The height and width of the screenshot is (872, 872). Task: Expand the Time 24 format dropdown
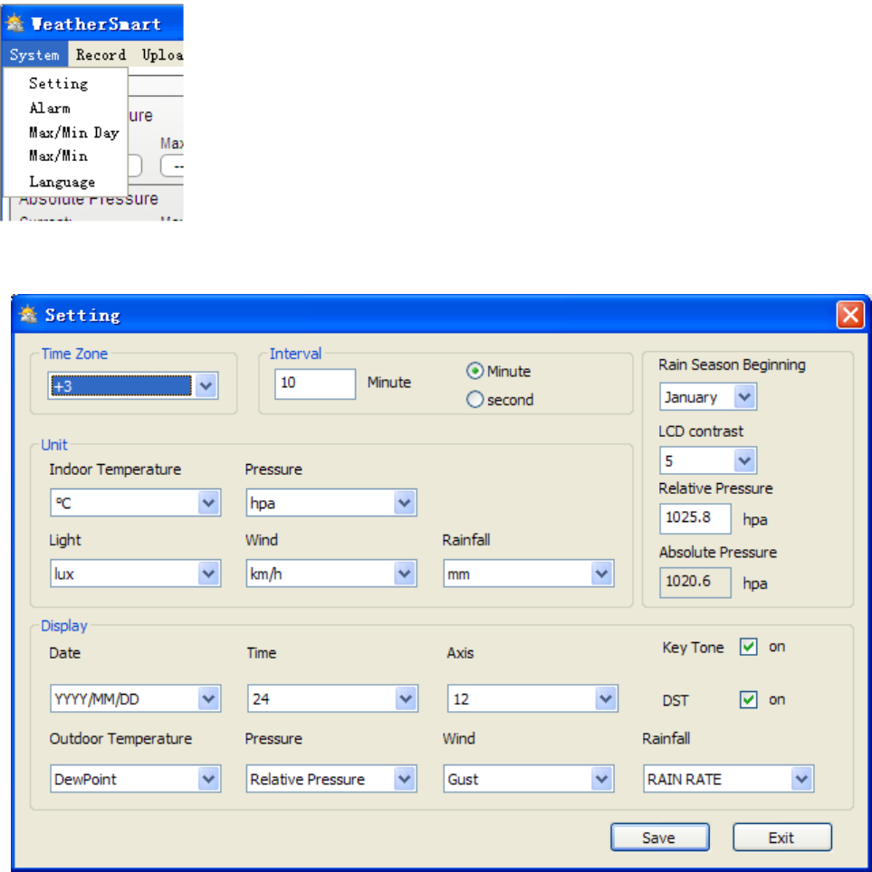tap(406, 698)
